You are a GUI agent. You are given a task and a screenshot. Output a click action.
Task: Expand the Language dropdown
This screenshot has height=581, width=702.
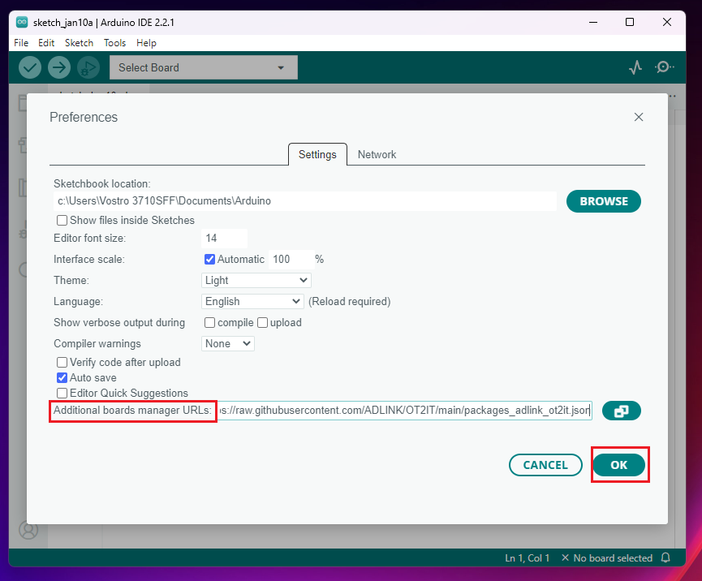point(252,302)
